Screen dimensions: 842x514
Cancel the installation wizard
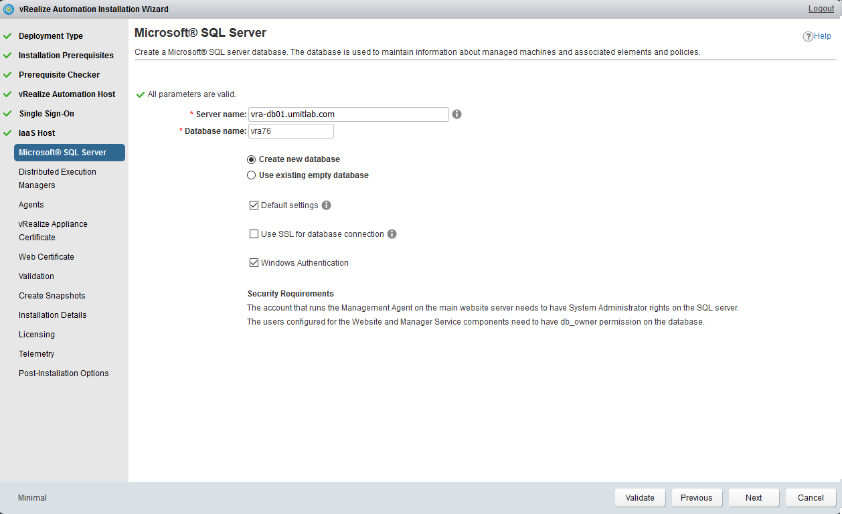point(811,498)
